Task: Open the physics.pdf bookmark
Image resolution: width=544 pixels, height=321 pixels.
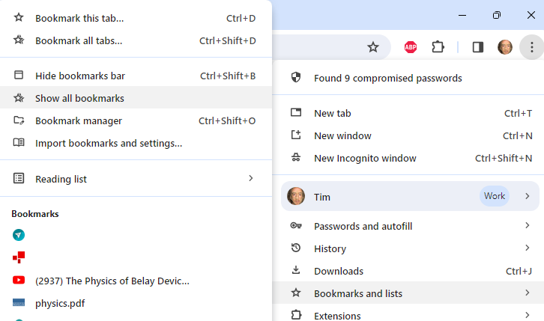Action: coord(57,303)
